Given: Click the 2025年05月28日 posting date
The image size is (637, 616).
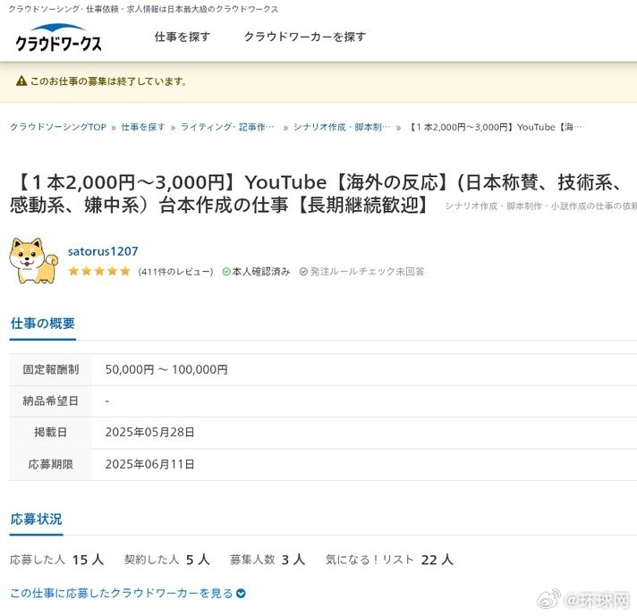Looking at the screenshot, I should (149, 432).
